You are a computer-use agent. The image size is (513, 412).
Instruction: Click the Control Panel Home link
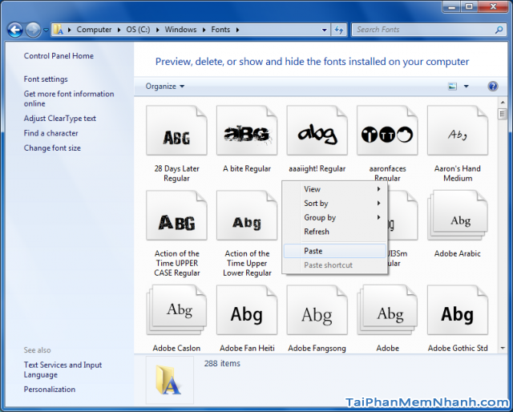(59, 56)
